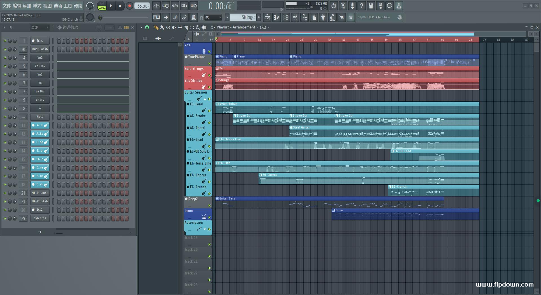Expand the Automation track group arrow
The width and height of the screenshot is (541, 295).
205,229
